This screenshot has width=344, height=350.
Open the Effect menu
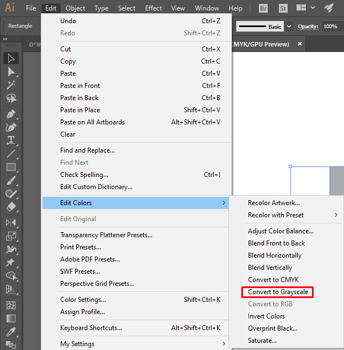click(x=154, y=8)
